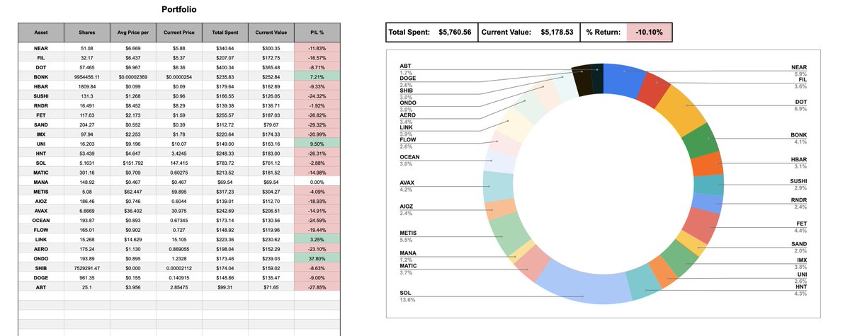Screen dimensions: 850x336
Task: Click ABT P/L cell -27.85%
Action: (317, 287)
